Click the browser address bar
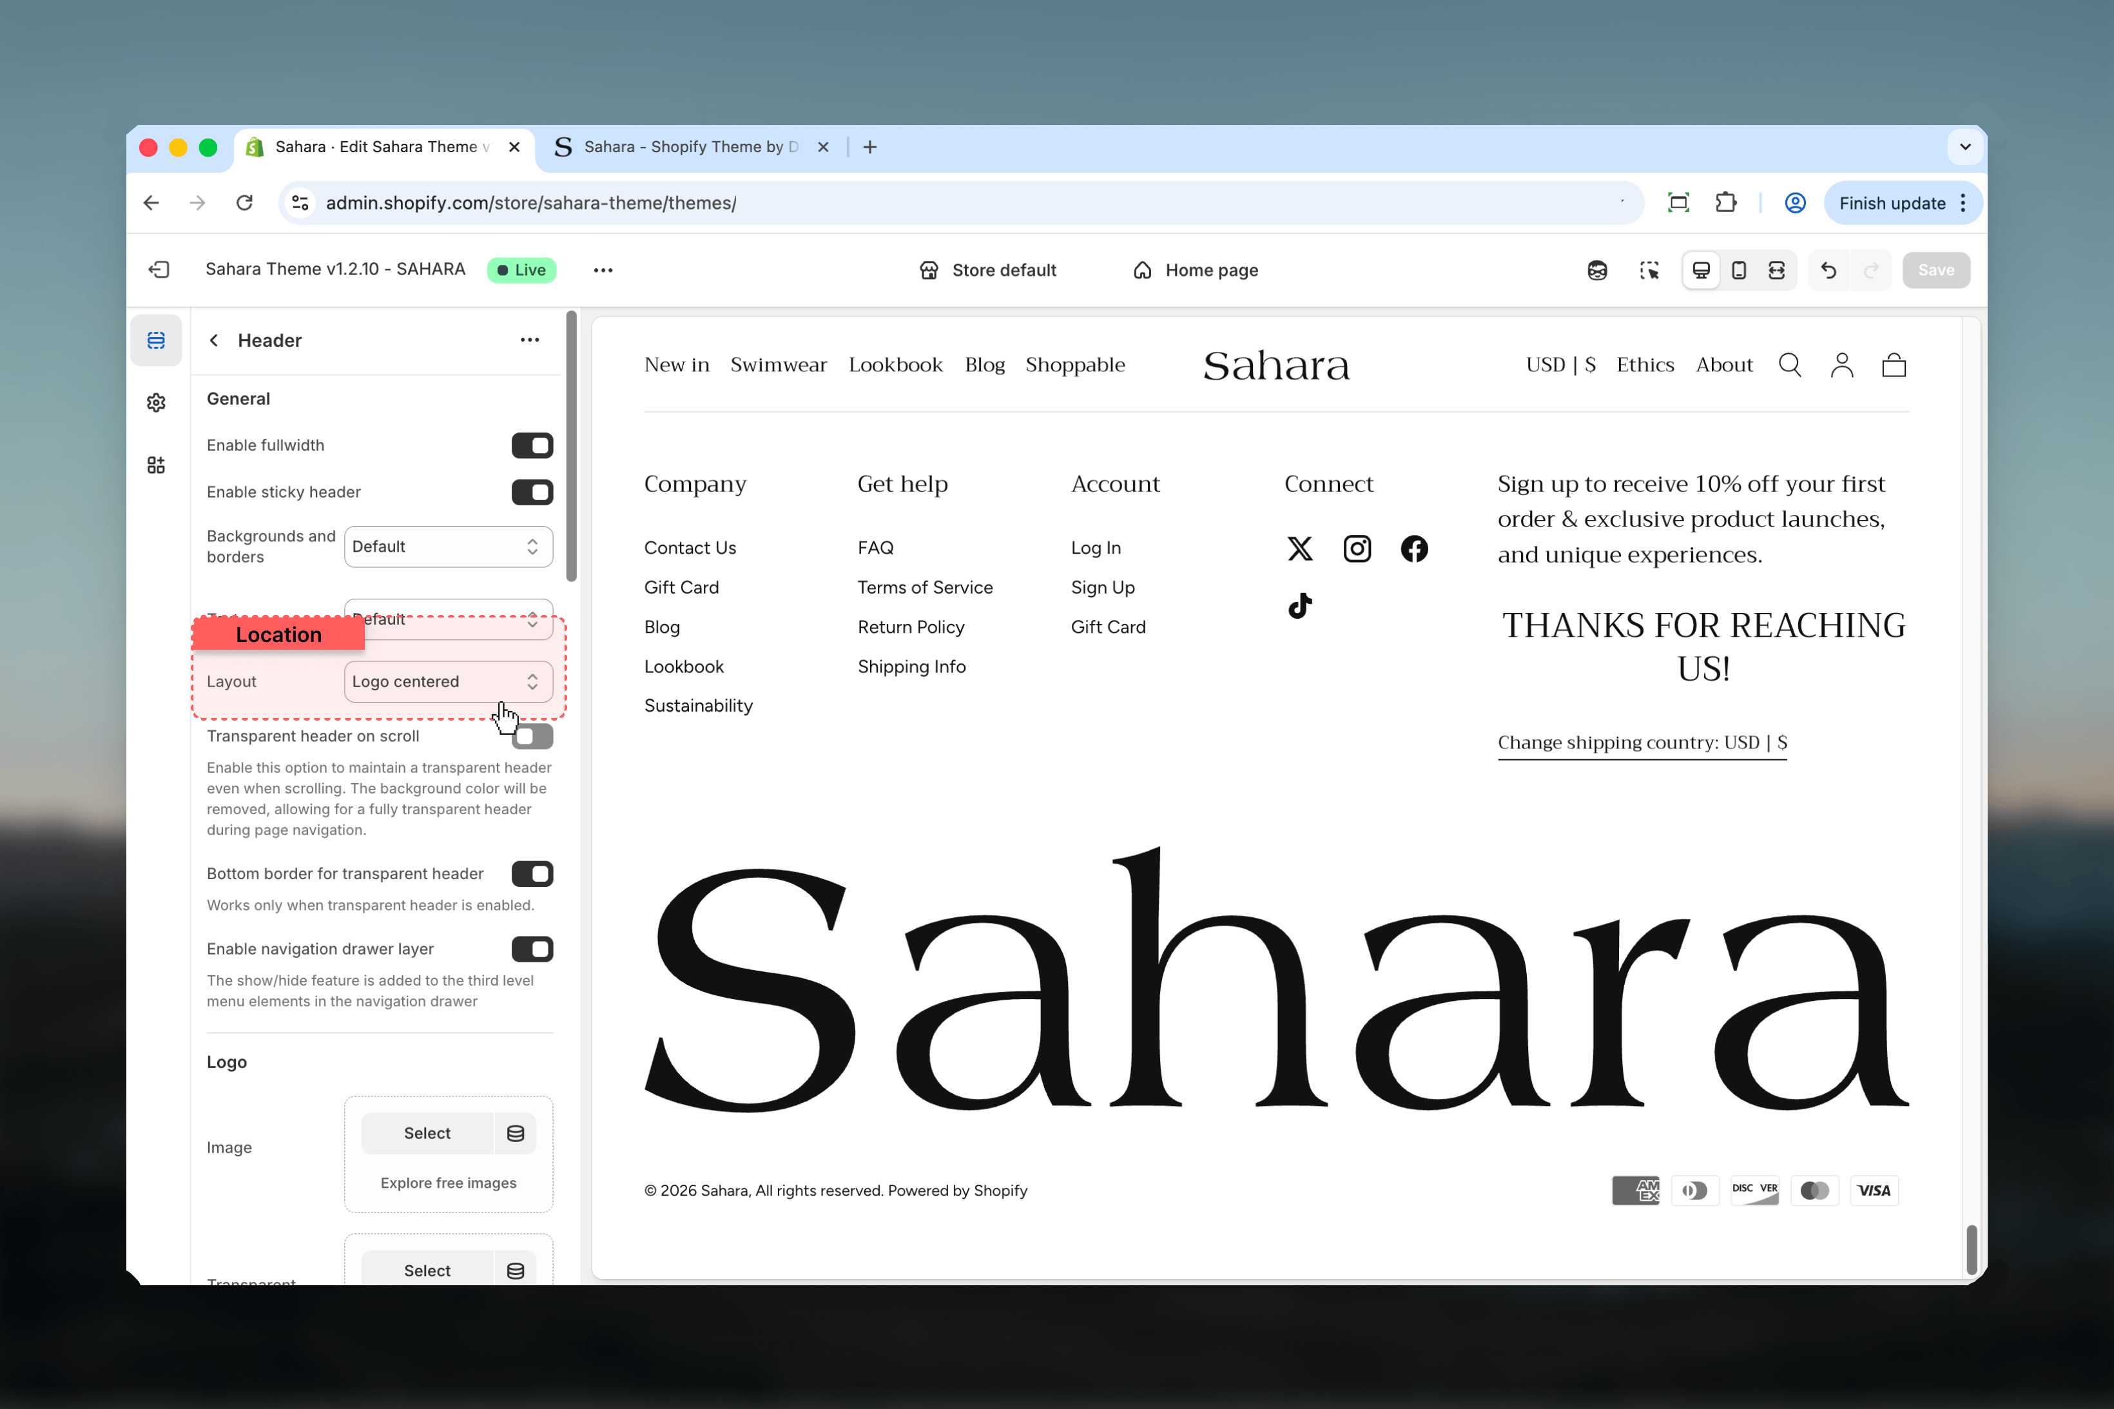This screenshot has height=1409, width=2114. 962,203
